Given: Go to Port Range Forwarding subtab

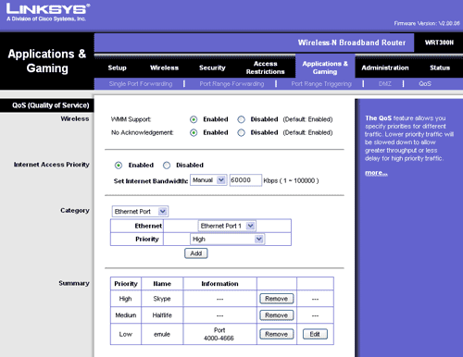Looking at the screenshot, I should (231, 84).
